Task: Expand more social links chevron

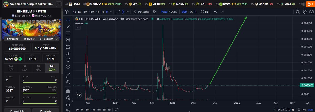Action: click(x=57, y=39)
